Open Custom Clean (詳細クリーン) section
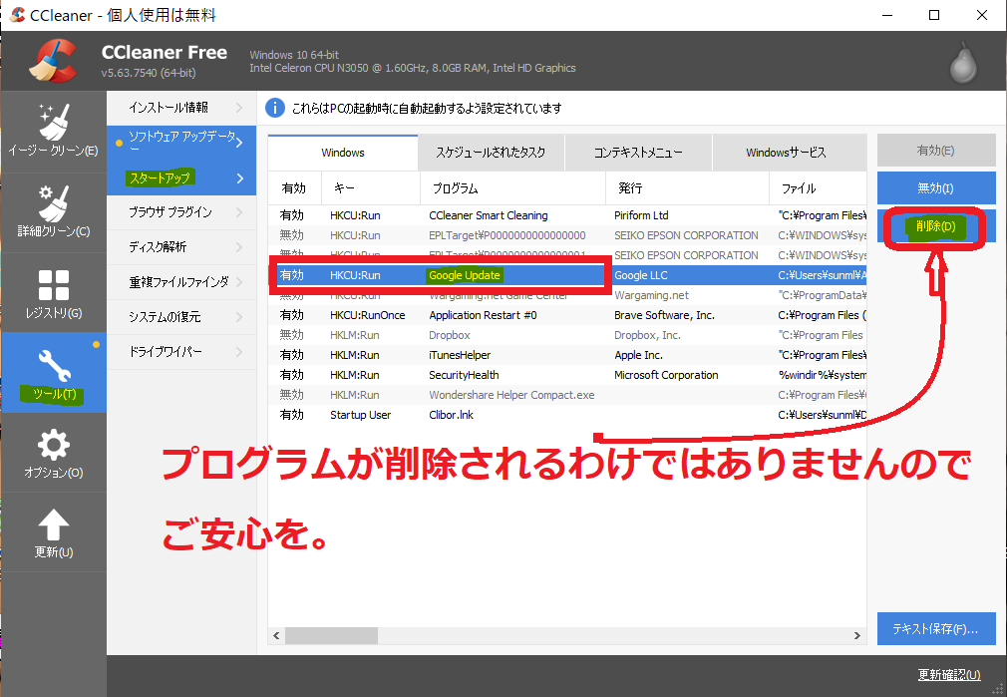Image resolution: width=1007 pixels, height=697 pixels. [53, 212]
